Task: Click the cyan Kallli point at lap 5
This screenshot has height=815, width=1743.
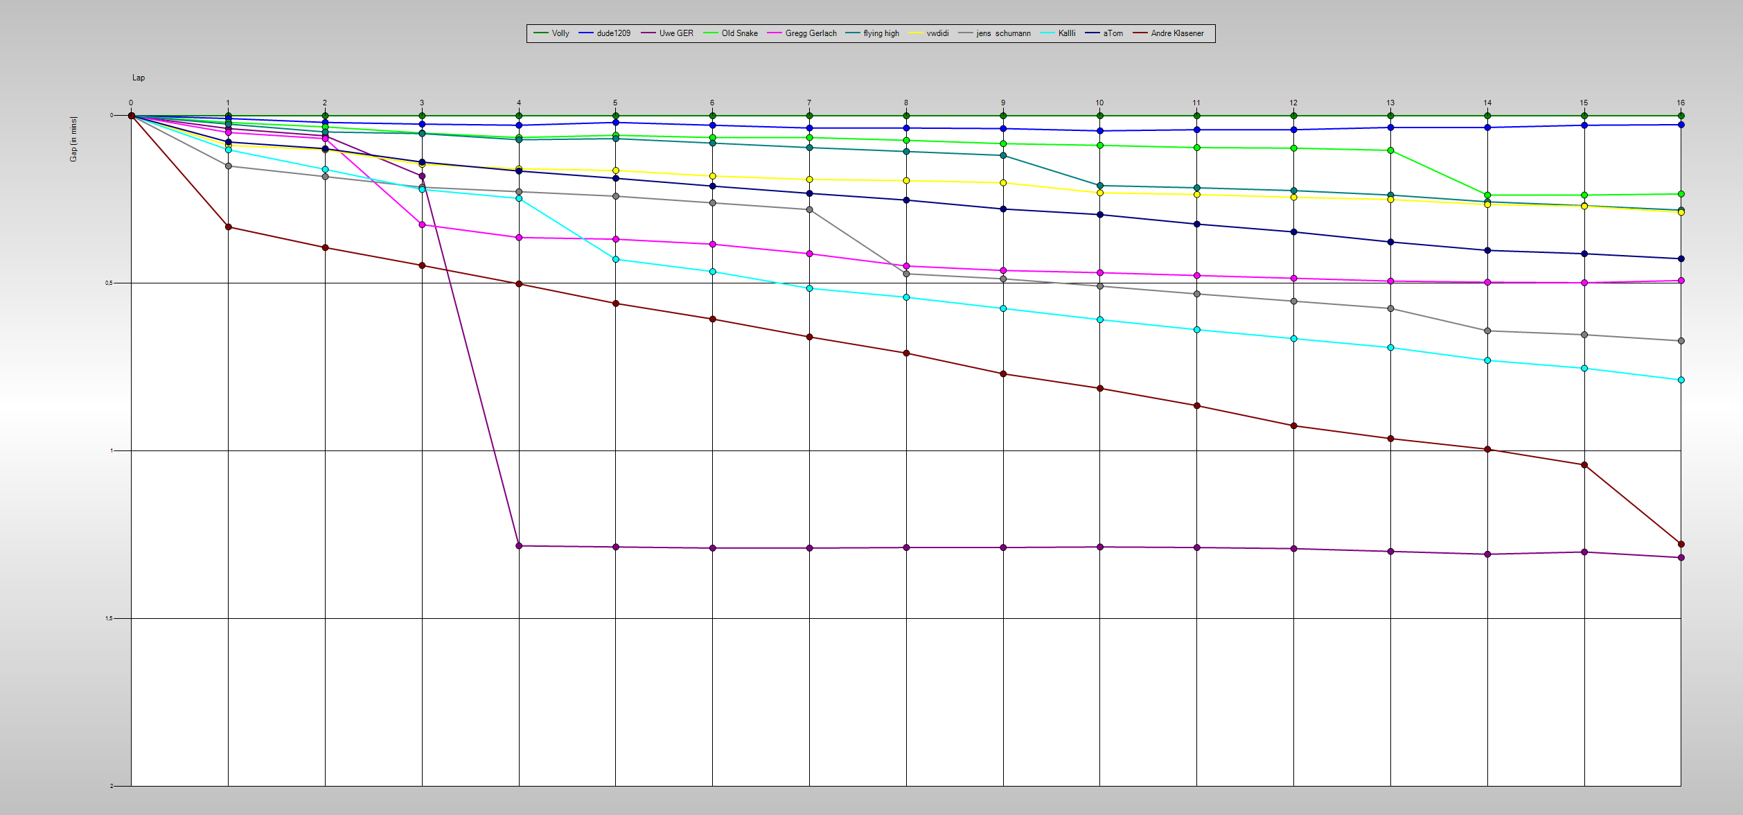Action: click(x=616, y=259)
